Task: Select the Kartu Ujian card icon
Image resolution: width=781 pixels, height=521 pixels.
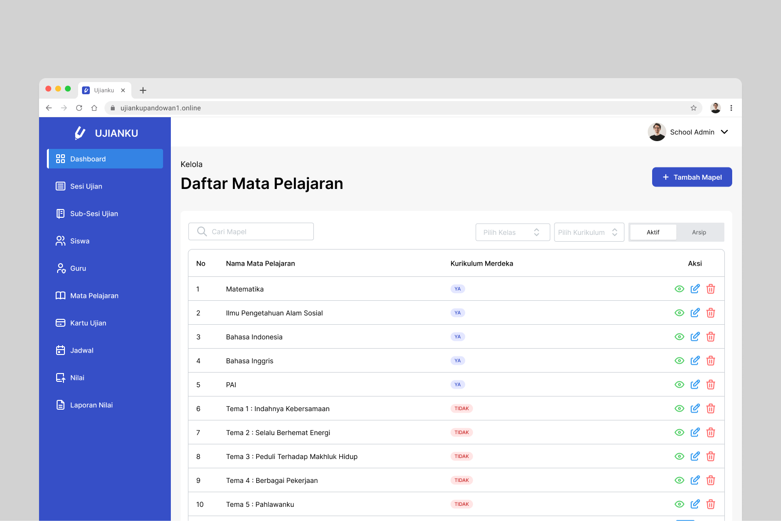Action: tap(60, 323)
